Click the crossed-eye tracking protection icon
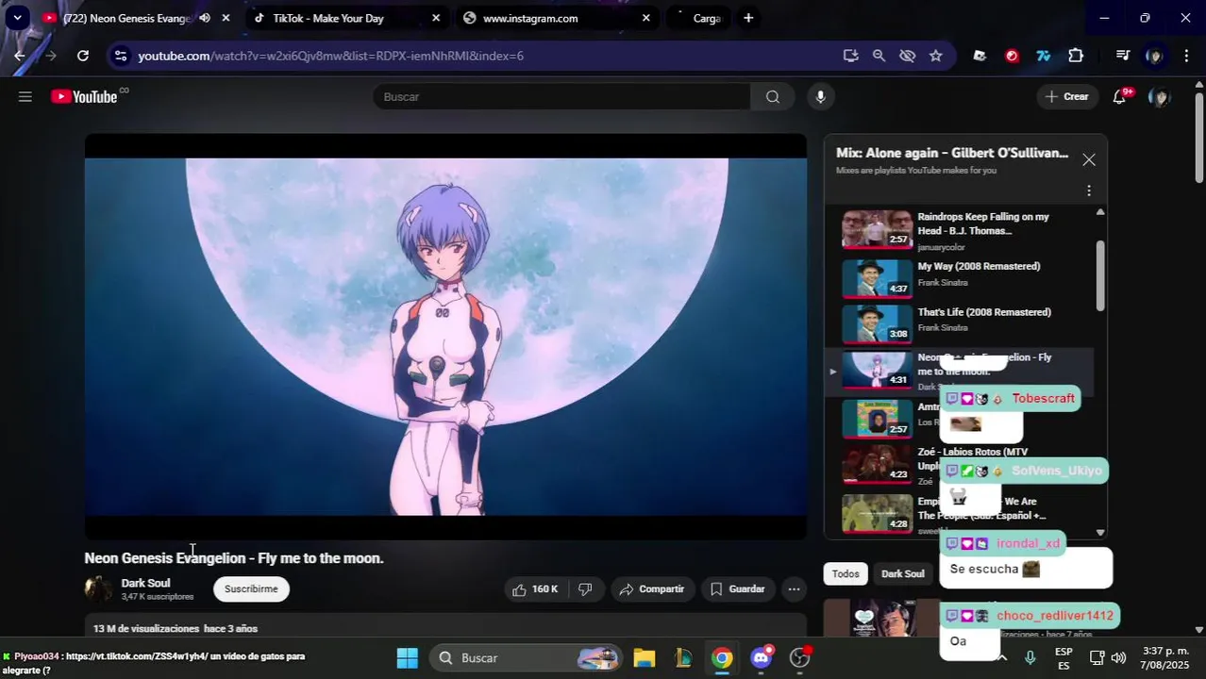1206x679 pixels. pos(908,56)
